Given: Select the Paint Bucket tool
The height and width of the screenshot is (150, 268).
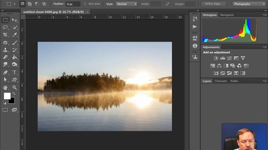Looking at the screenshot, I should point(15,57).
